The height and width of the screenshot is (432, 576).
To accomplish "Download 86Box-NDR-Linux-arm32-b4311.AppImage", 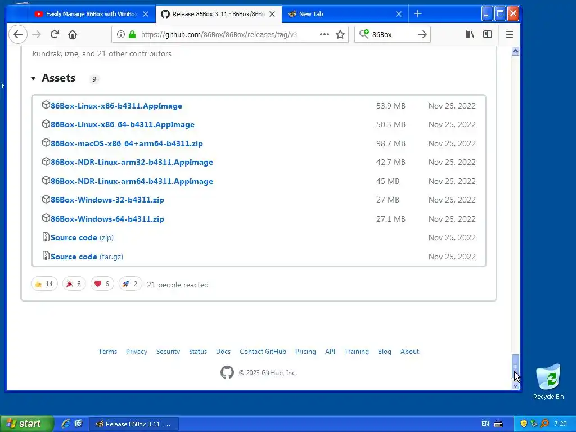I will click(132, 162).
